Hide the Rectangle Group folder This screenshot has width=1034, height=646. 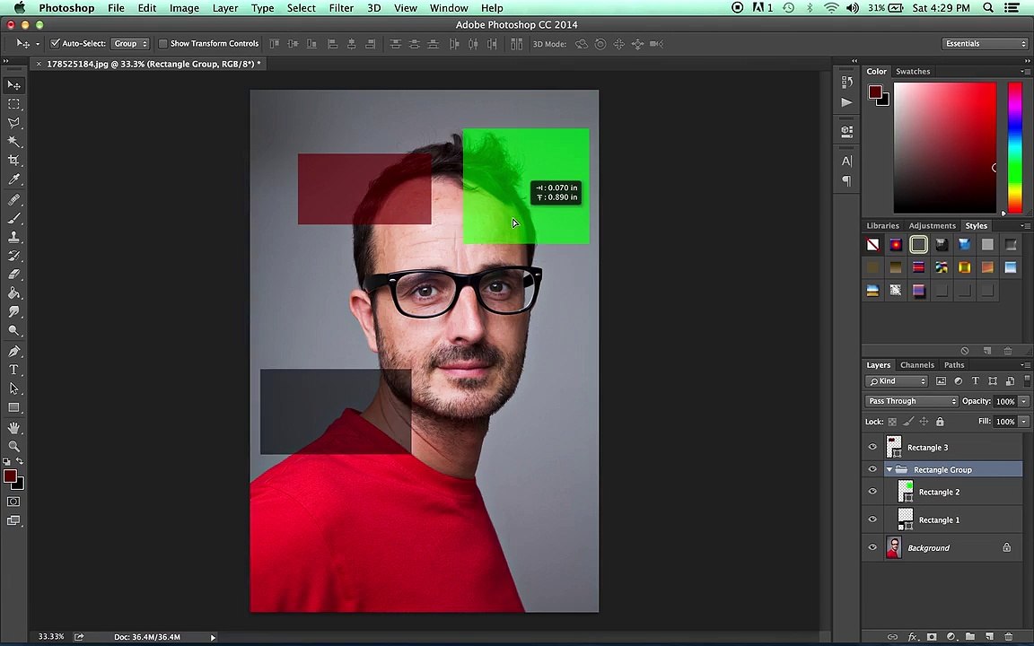(872, 469)
